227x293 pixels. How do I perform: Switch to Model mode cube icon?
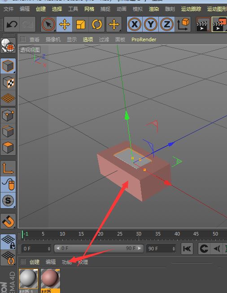(8, 66)
